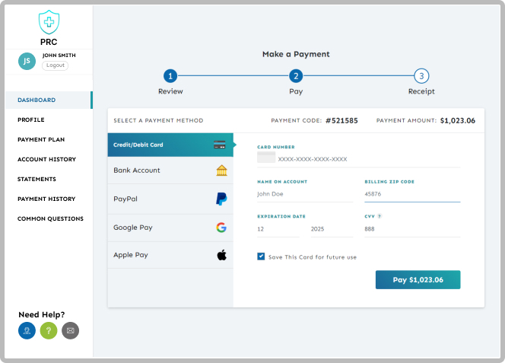Choose Google Pay payment option
Image resolution: width=505 pixels, height=363 pixels.
[170, 228]
